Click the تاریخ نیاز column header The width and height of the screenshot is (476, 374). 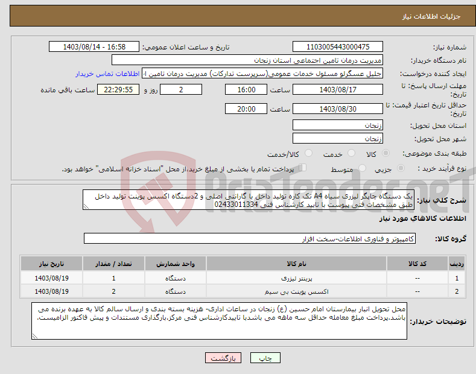click(x=51, y=264)
